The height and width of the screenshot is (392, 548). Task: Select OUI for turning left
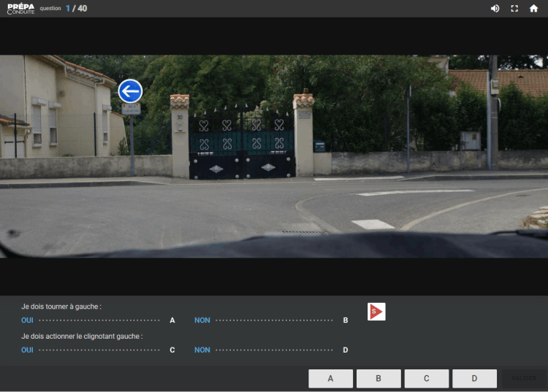[28, 320]
